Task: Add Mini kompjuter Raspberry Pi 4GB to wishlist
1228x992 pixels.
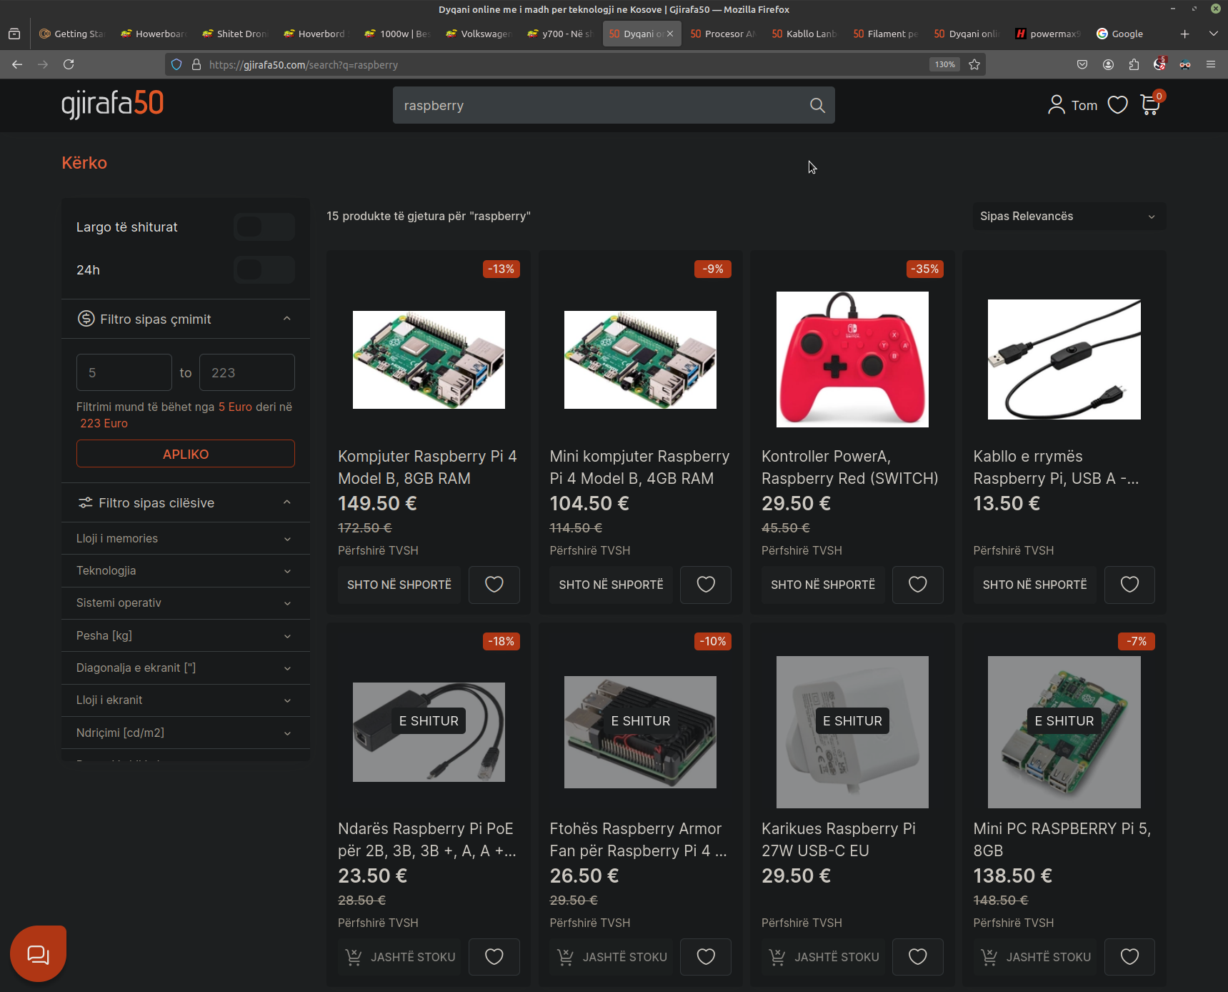Action: click(706, 585)
